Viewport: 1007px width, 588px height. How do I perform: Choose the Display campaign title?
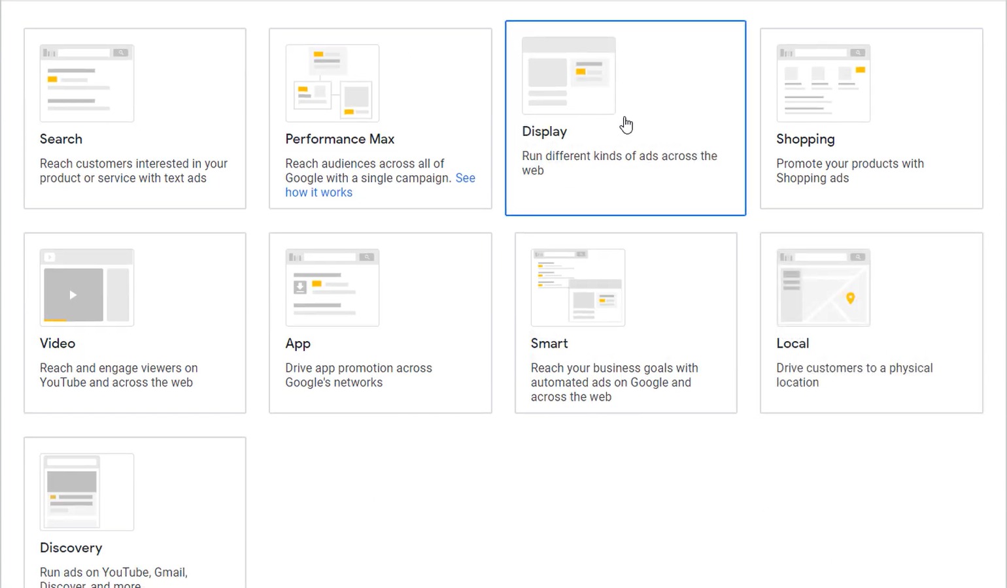(544, 131)
